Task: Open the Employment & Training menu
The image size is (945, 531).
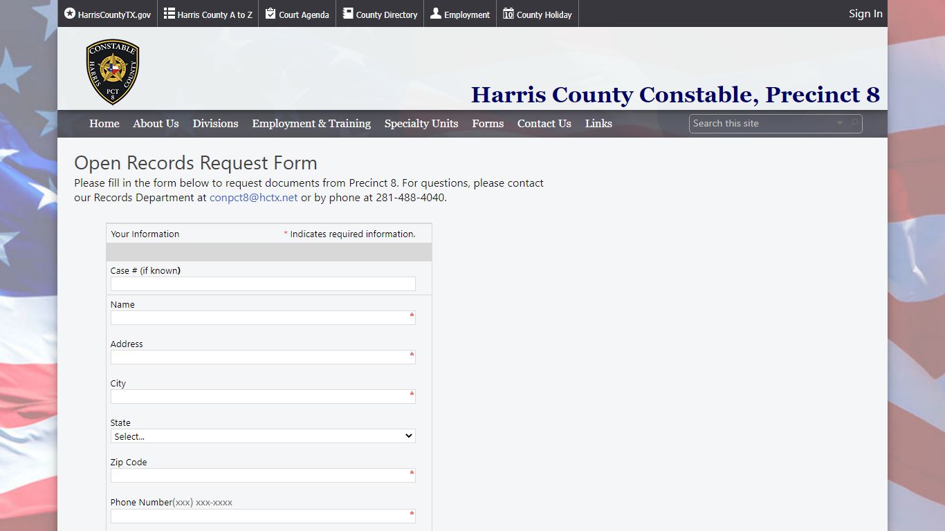Action: 311,124
